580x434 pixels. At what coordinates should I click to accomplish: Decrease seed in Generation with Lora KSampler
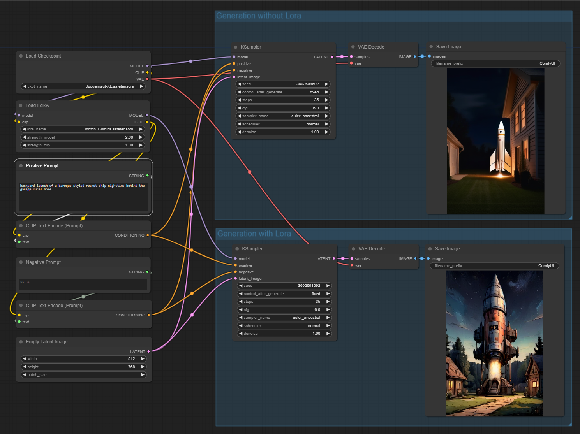[241, 286]
